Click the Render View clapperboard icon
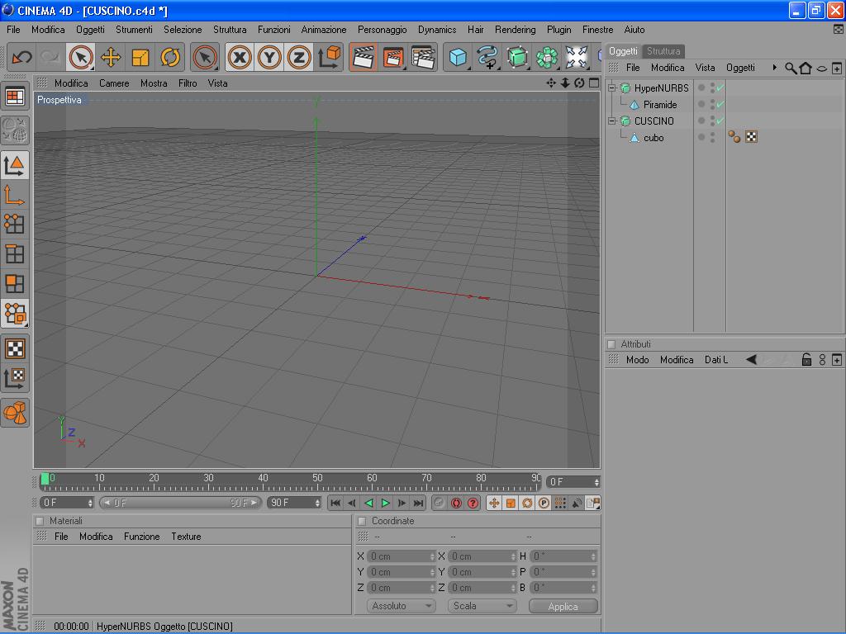 click(x=363, y=57)
